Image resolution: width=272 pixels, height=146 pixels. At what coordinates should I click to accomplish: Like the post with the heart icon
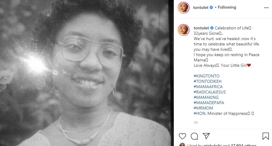coord(182,136)
